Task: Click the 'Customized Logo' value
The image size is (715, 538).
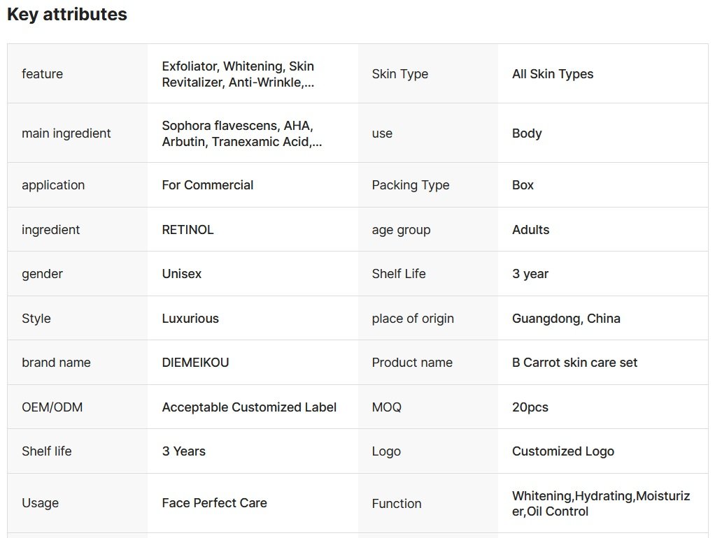Action: (562, 451)
